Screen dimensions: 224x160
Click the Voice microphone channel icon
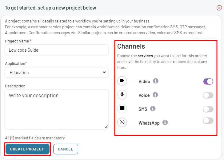coord(122,94)
